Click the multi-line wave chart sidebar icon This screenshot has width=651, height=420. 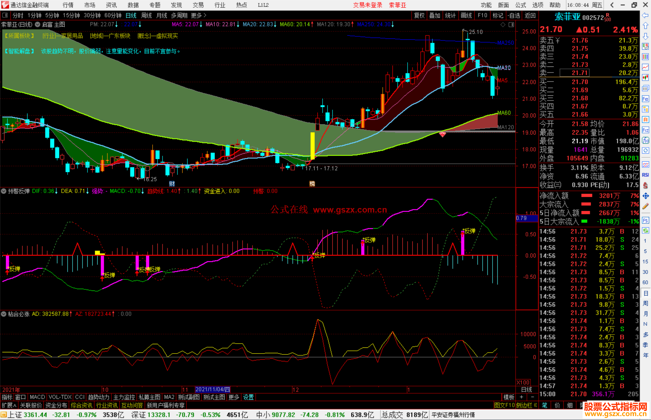[645, 164]
